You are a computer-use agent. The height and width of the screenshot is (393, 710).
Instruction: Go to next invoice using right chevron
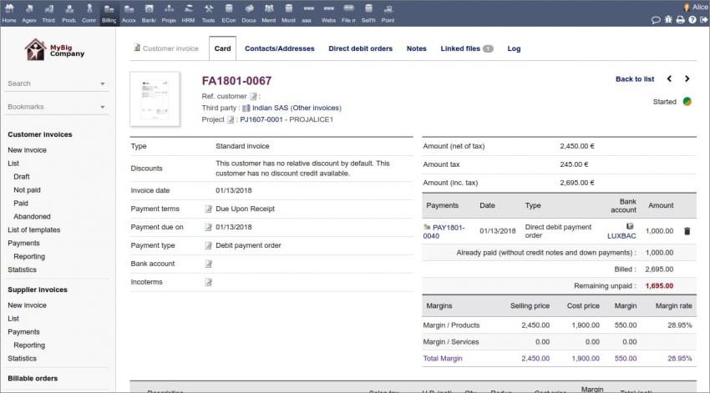pos(687,79)
